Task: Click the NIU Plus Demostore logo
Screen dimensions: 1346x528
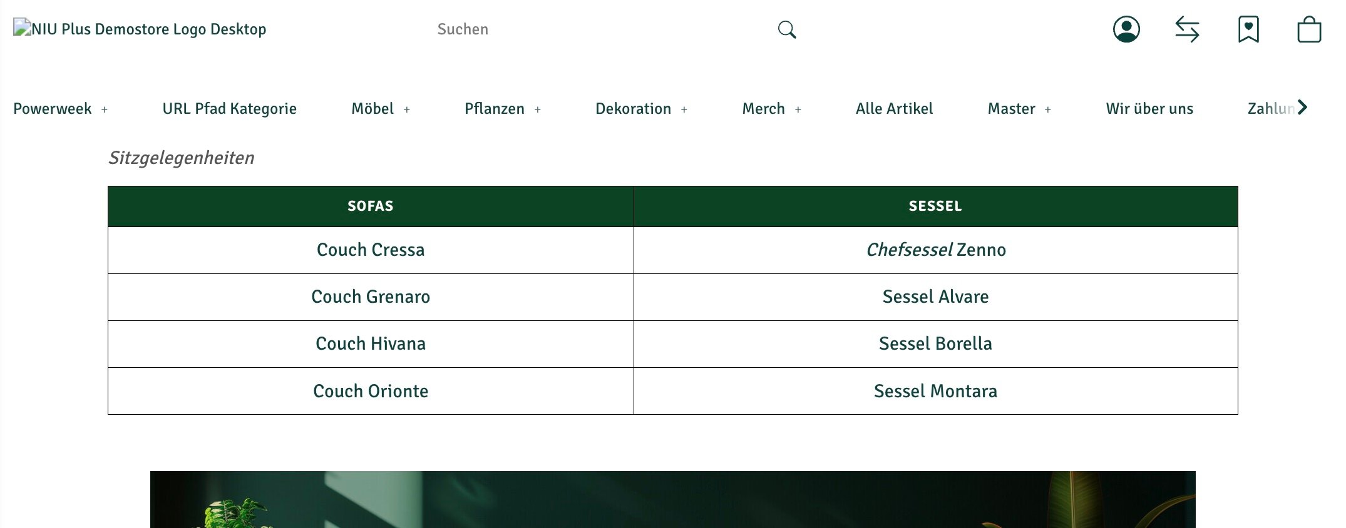Action: tap(140, 29)
